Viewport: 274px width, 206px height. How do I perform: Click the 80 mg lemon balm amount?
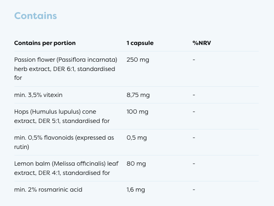(136, 164)
